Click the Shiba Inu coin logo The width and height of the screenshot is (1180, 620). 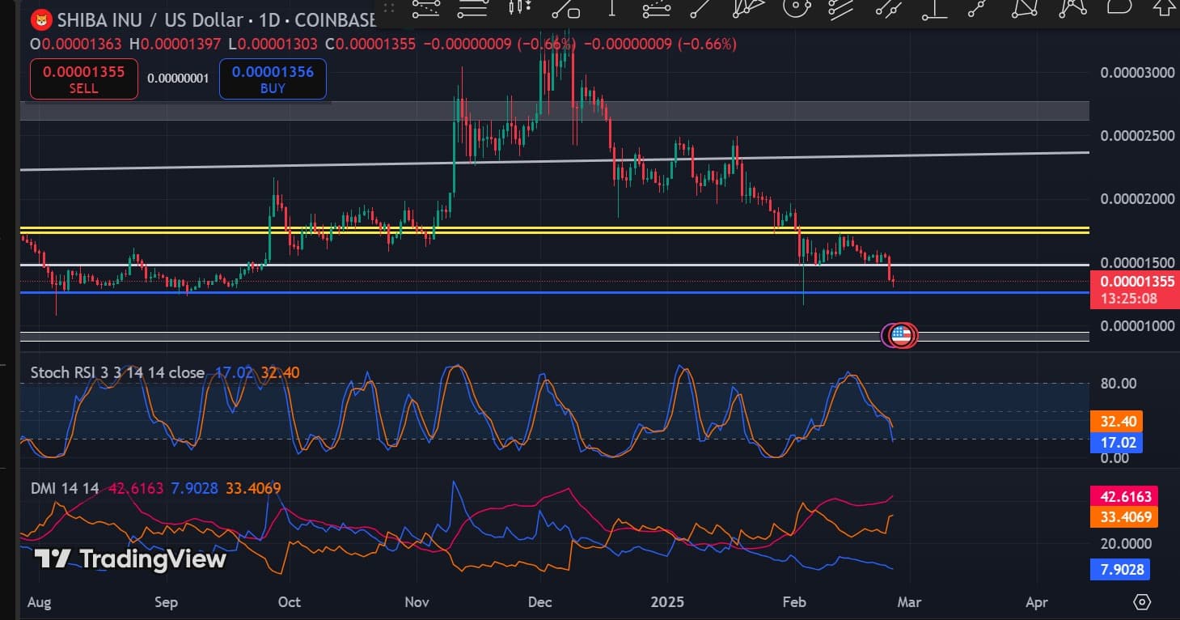tap(40, 20)
